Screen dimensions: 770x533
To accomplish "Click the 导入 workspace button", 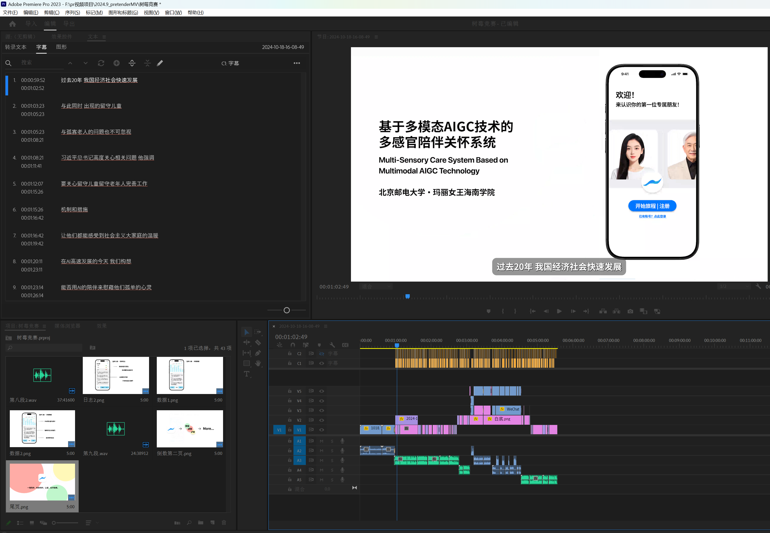I will click(31, 24).
